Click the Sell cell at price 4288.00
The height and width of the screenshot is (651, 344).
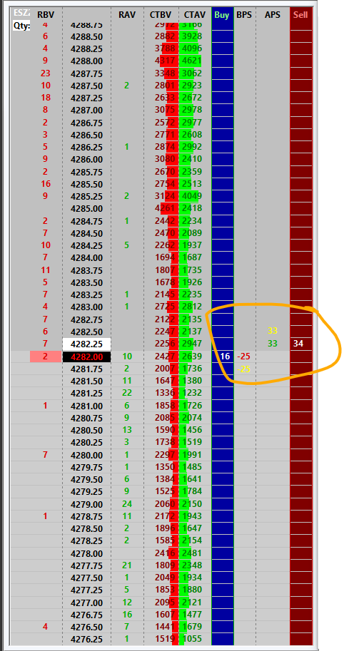point(300,61)
